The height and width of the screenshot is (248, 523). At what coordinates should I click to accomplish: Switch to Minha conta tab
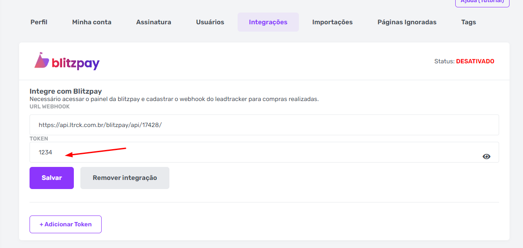point(92,22)
